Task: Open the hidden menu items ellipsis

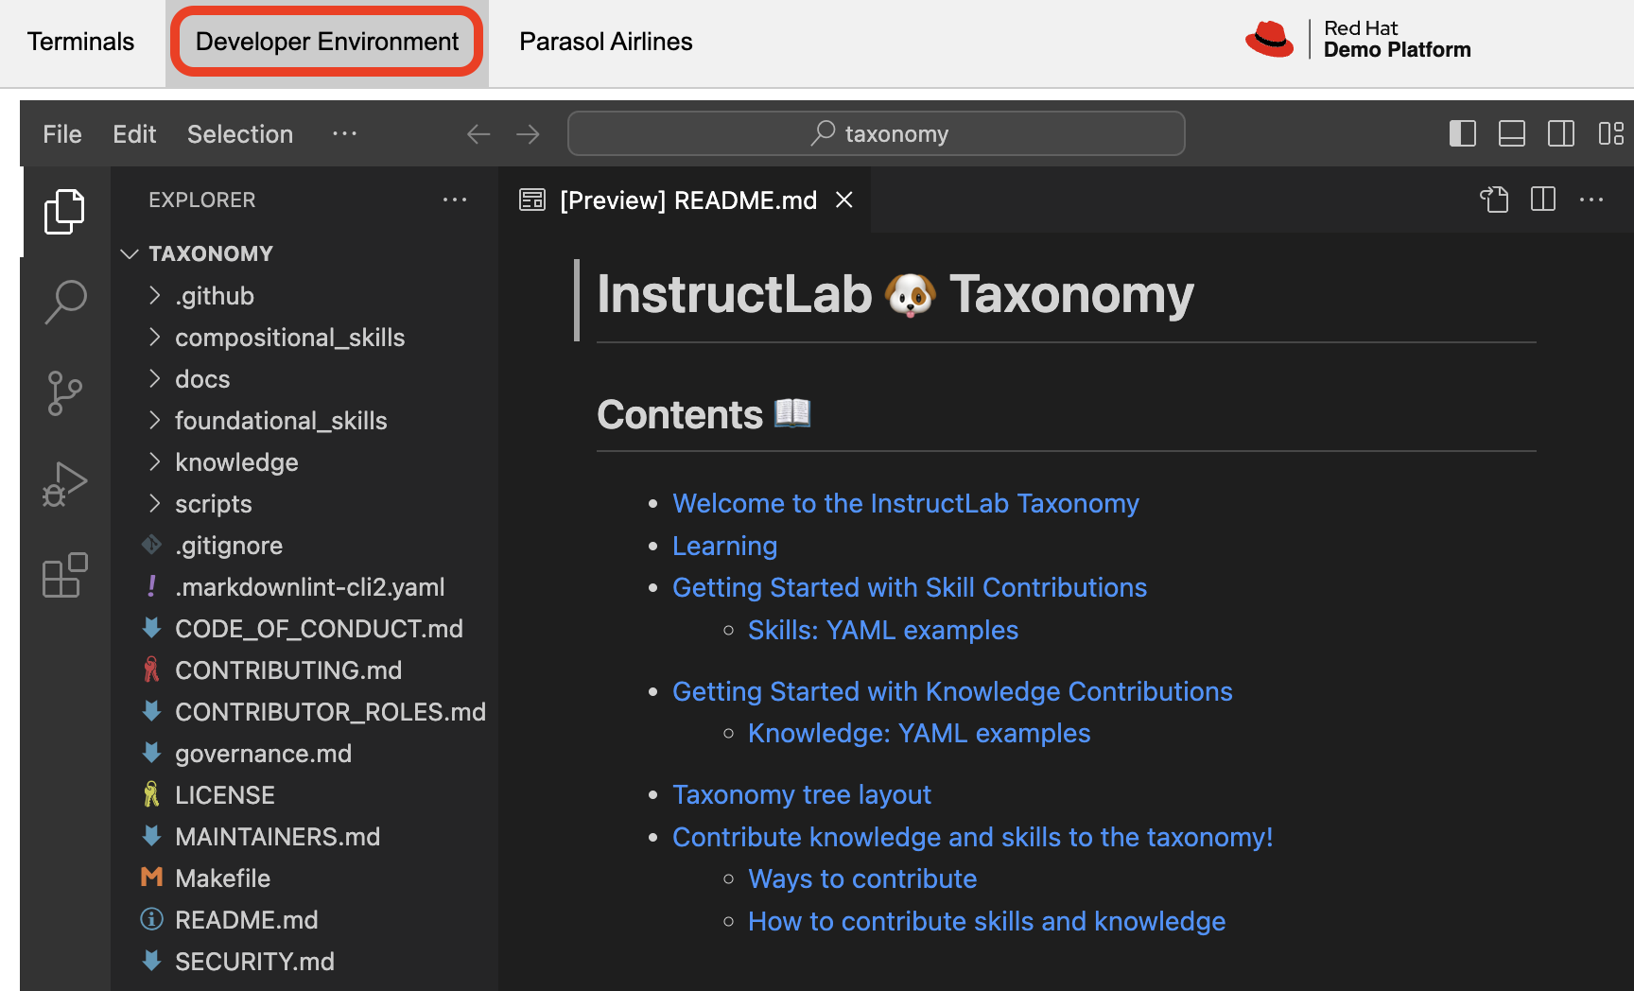Action: 344,133
